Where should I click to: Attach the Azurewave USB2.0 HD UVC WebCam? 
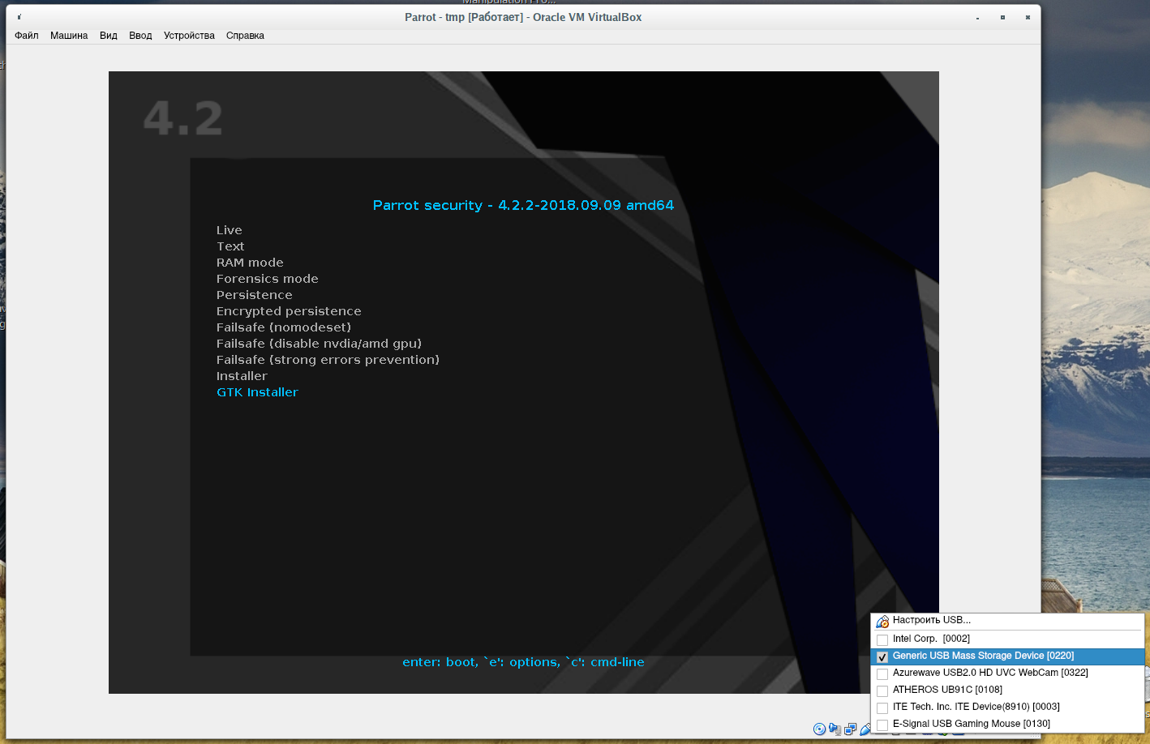coord(882,673)
